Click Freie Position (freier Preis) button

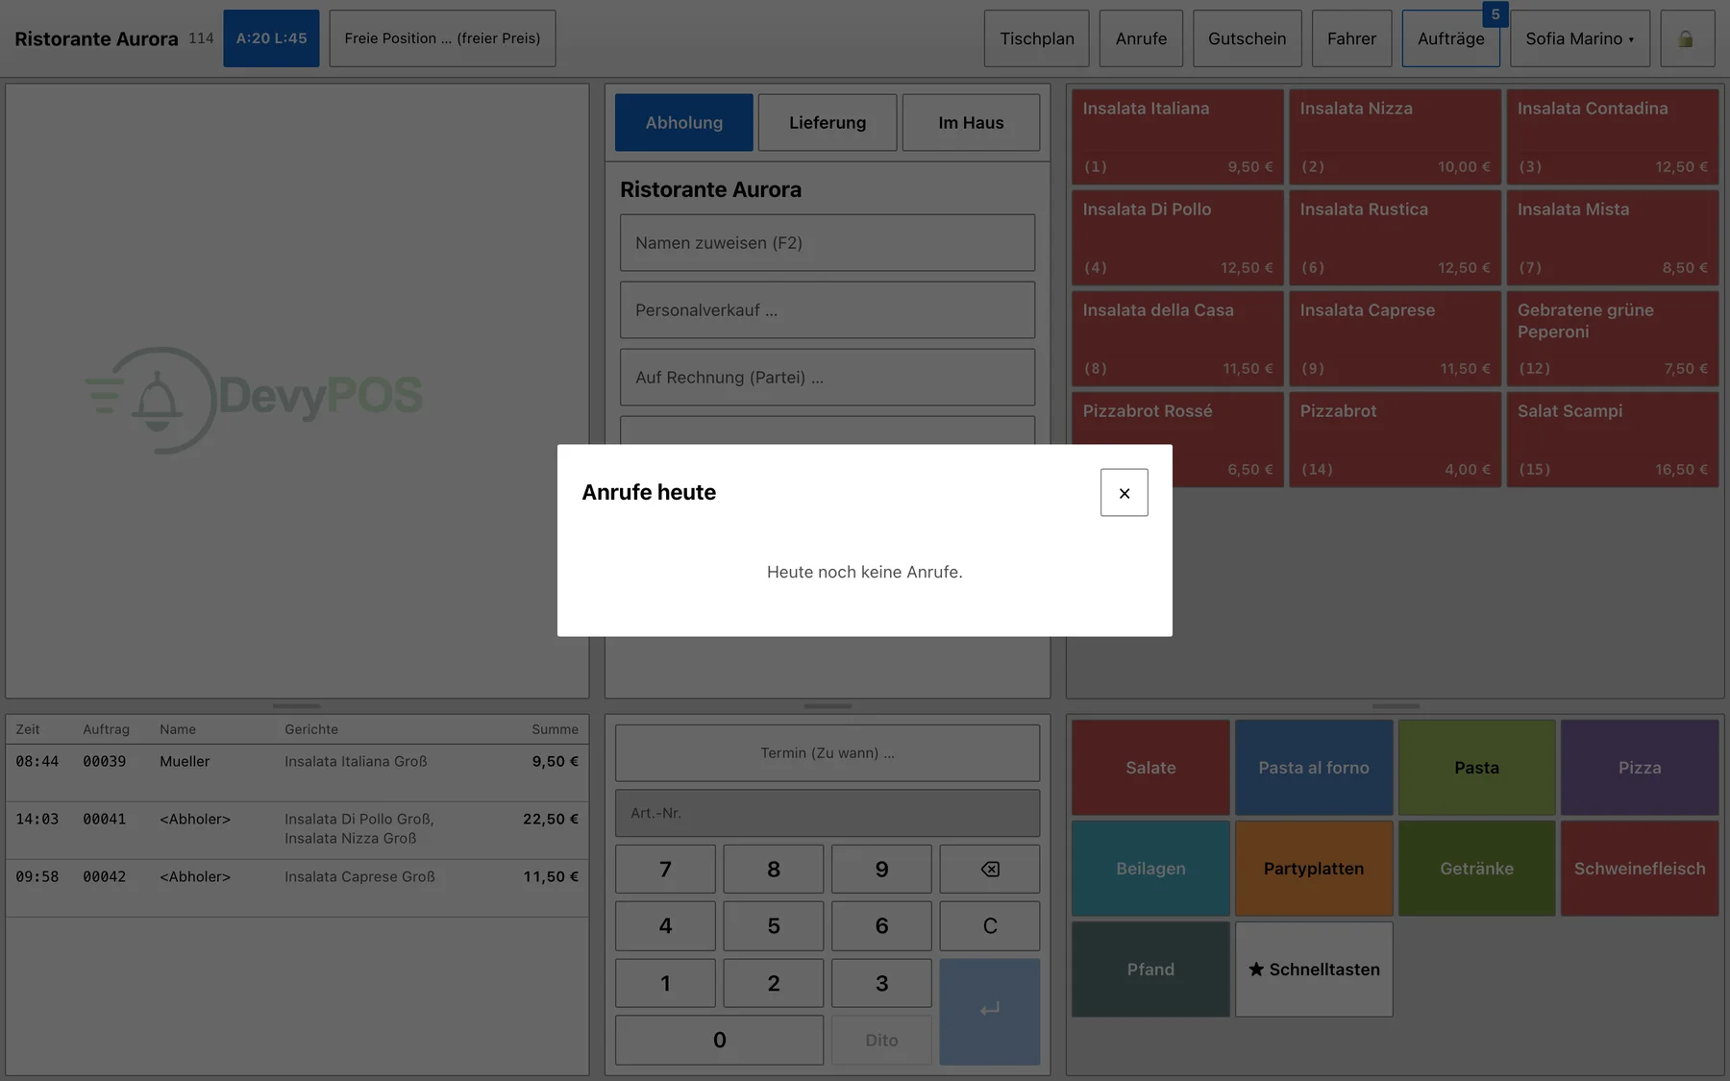pos(442,38)
